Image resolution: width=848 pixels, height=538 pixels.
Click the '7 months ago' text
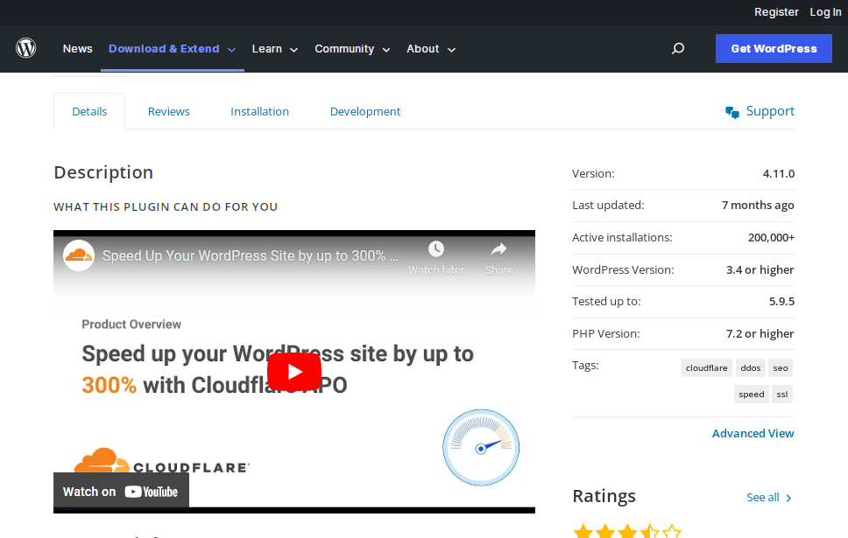click(x=758, y=206)
